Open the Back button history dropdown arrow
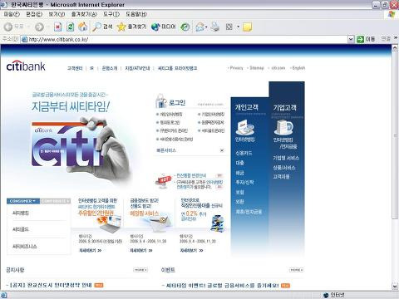399x299 pixels. tap(29, 27)
